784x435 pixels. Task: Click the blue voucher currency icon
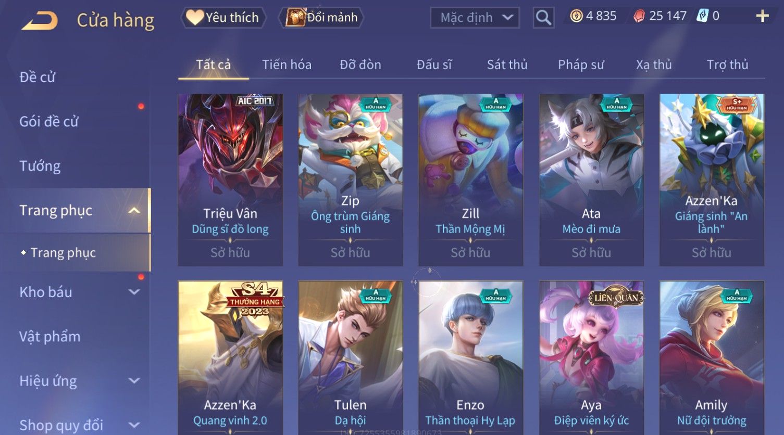pos(703,16)
